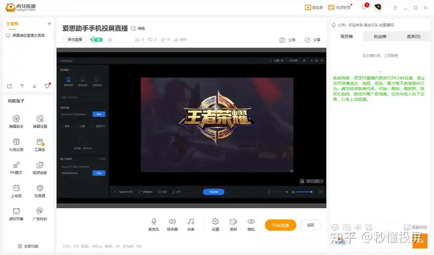Click the 其他直播 category button
This screenshot has height=255, width=434.
(x=75, y=40)
